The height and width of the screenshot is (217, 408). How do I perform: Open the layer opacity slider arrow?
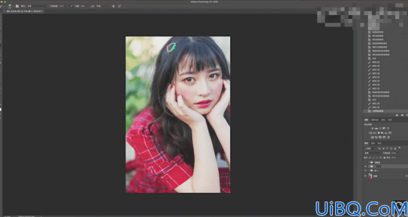[x=399, y=153]
